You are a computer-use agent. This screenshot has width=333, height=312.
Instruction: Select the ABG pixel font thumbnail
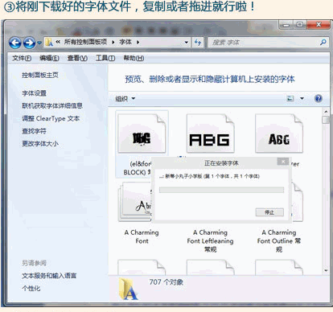tap(210, 133)
